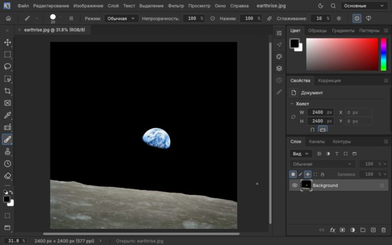Link layers icon in Layers panel
Viewport: 392px width, 245px height.
point(322,230)
